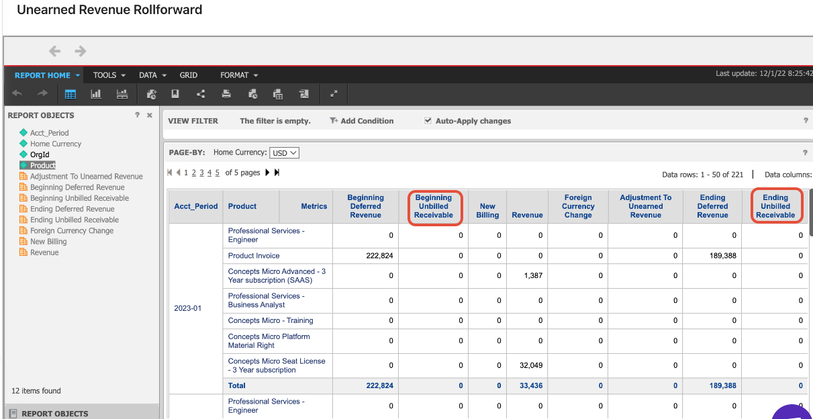
Task: Click Foreign Currency Change column header
Action: (578, 206)
